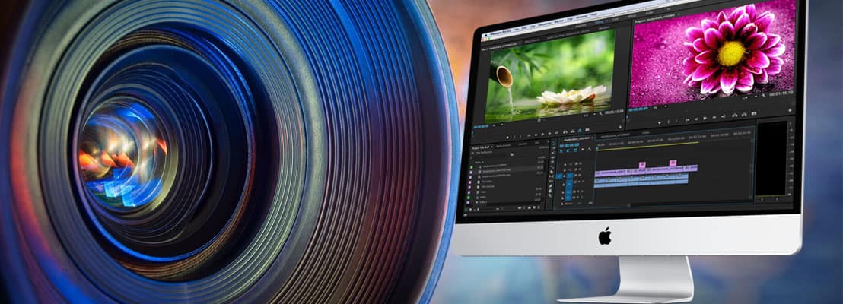Click the Source monitor blue playhead timecode
The image size is (843, 304).
tap(481, 127)
